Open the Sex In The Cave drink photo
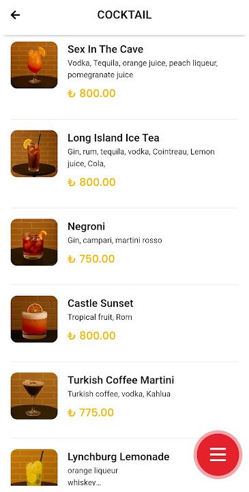This screenshot has width=249, height=492. [34, 65]
